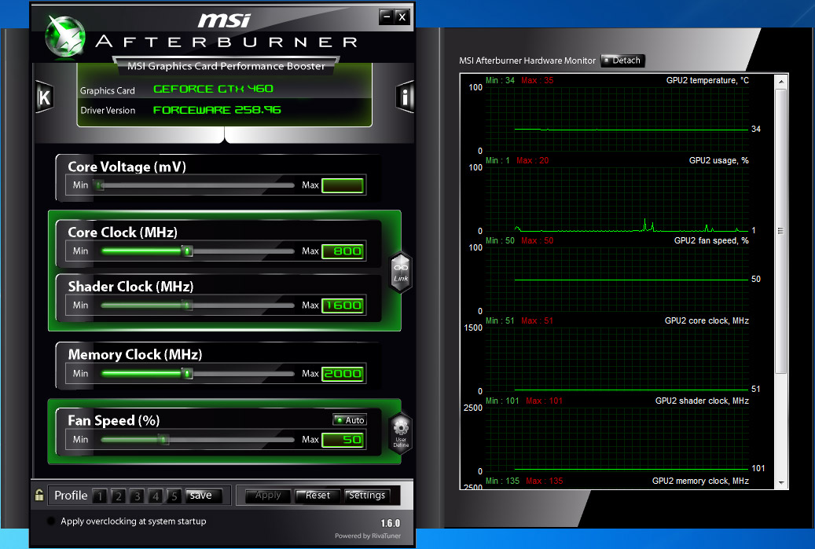Screen dimensions: 815x549
Task: Open the Kombustor K side button
Action: pos(44,97)
